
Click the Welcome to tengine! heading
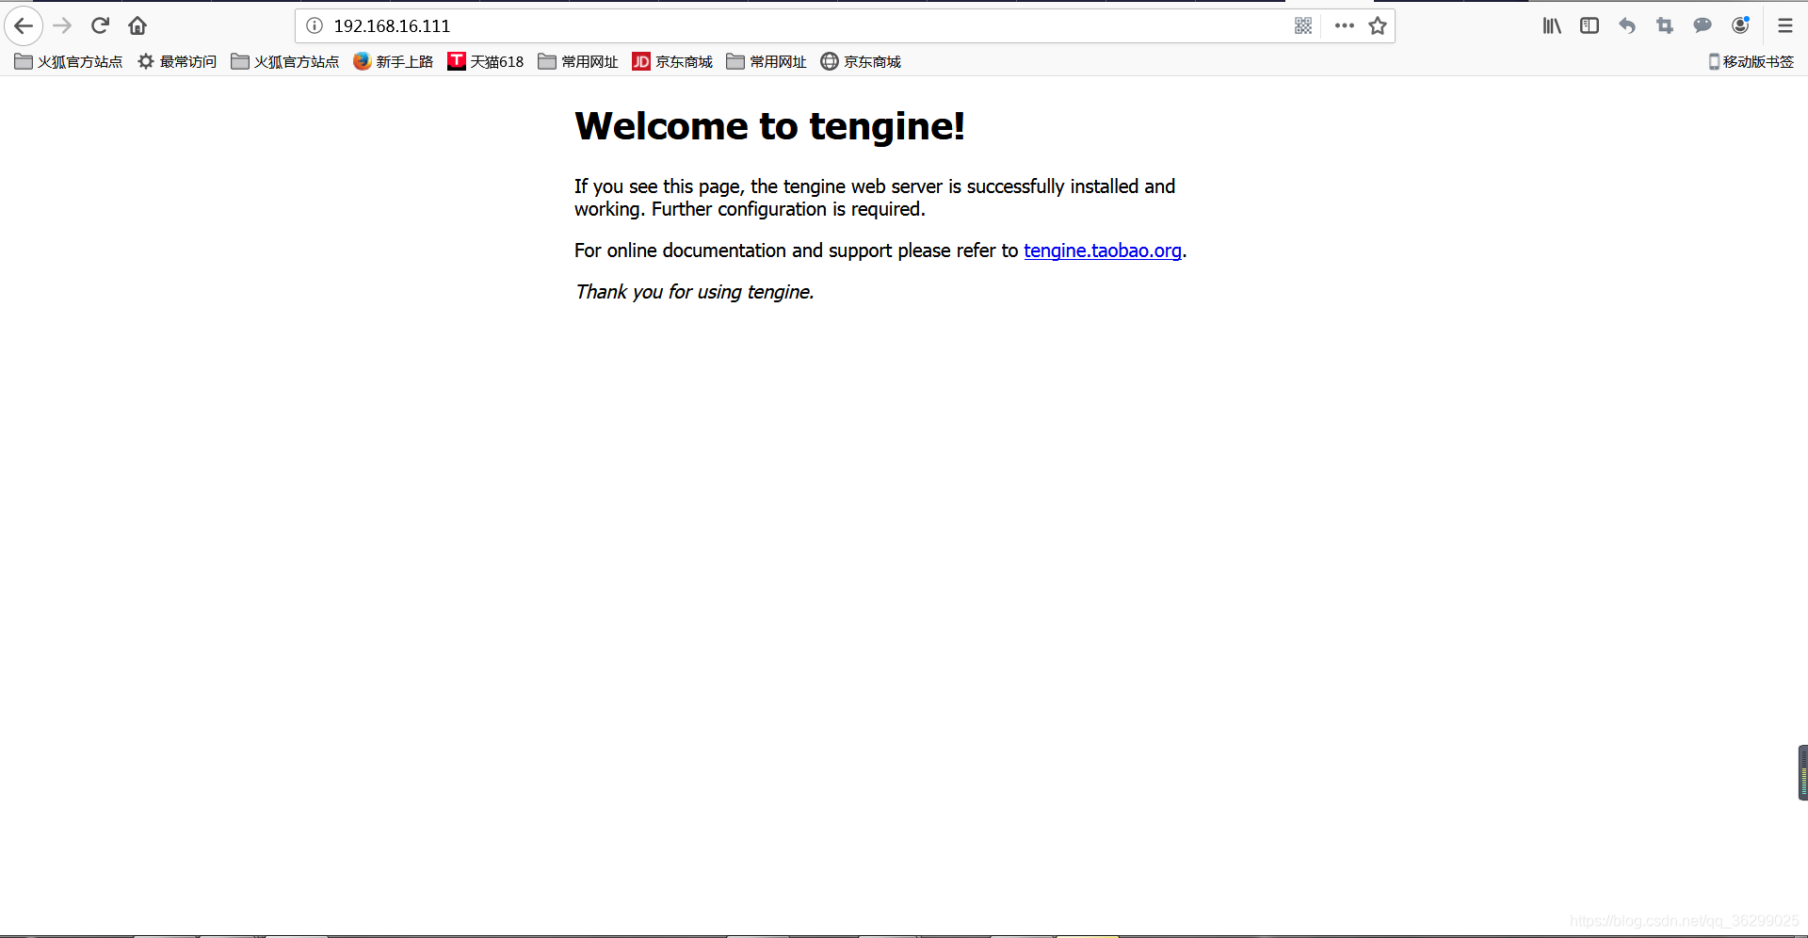[770, 126]
